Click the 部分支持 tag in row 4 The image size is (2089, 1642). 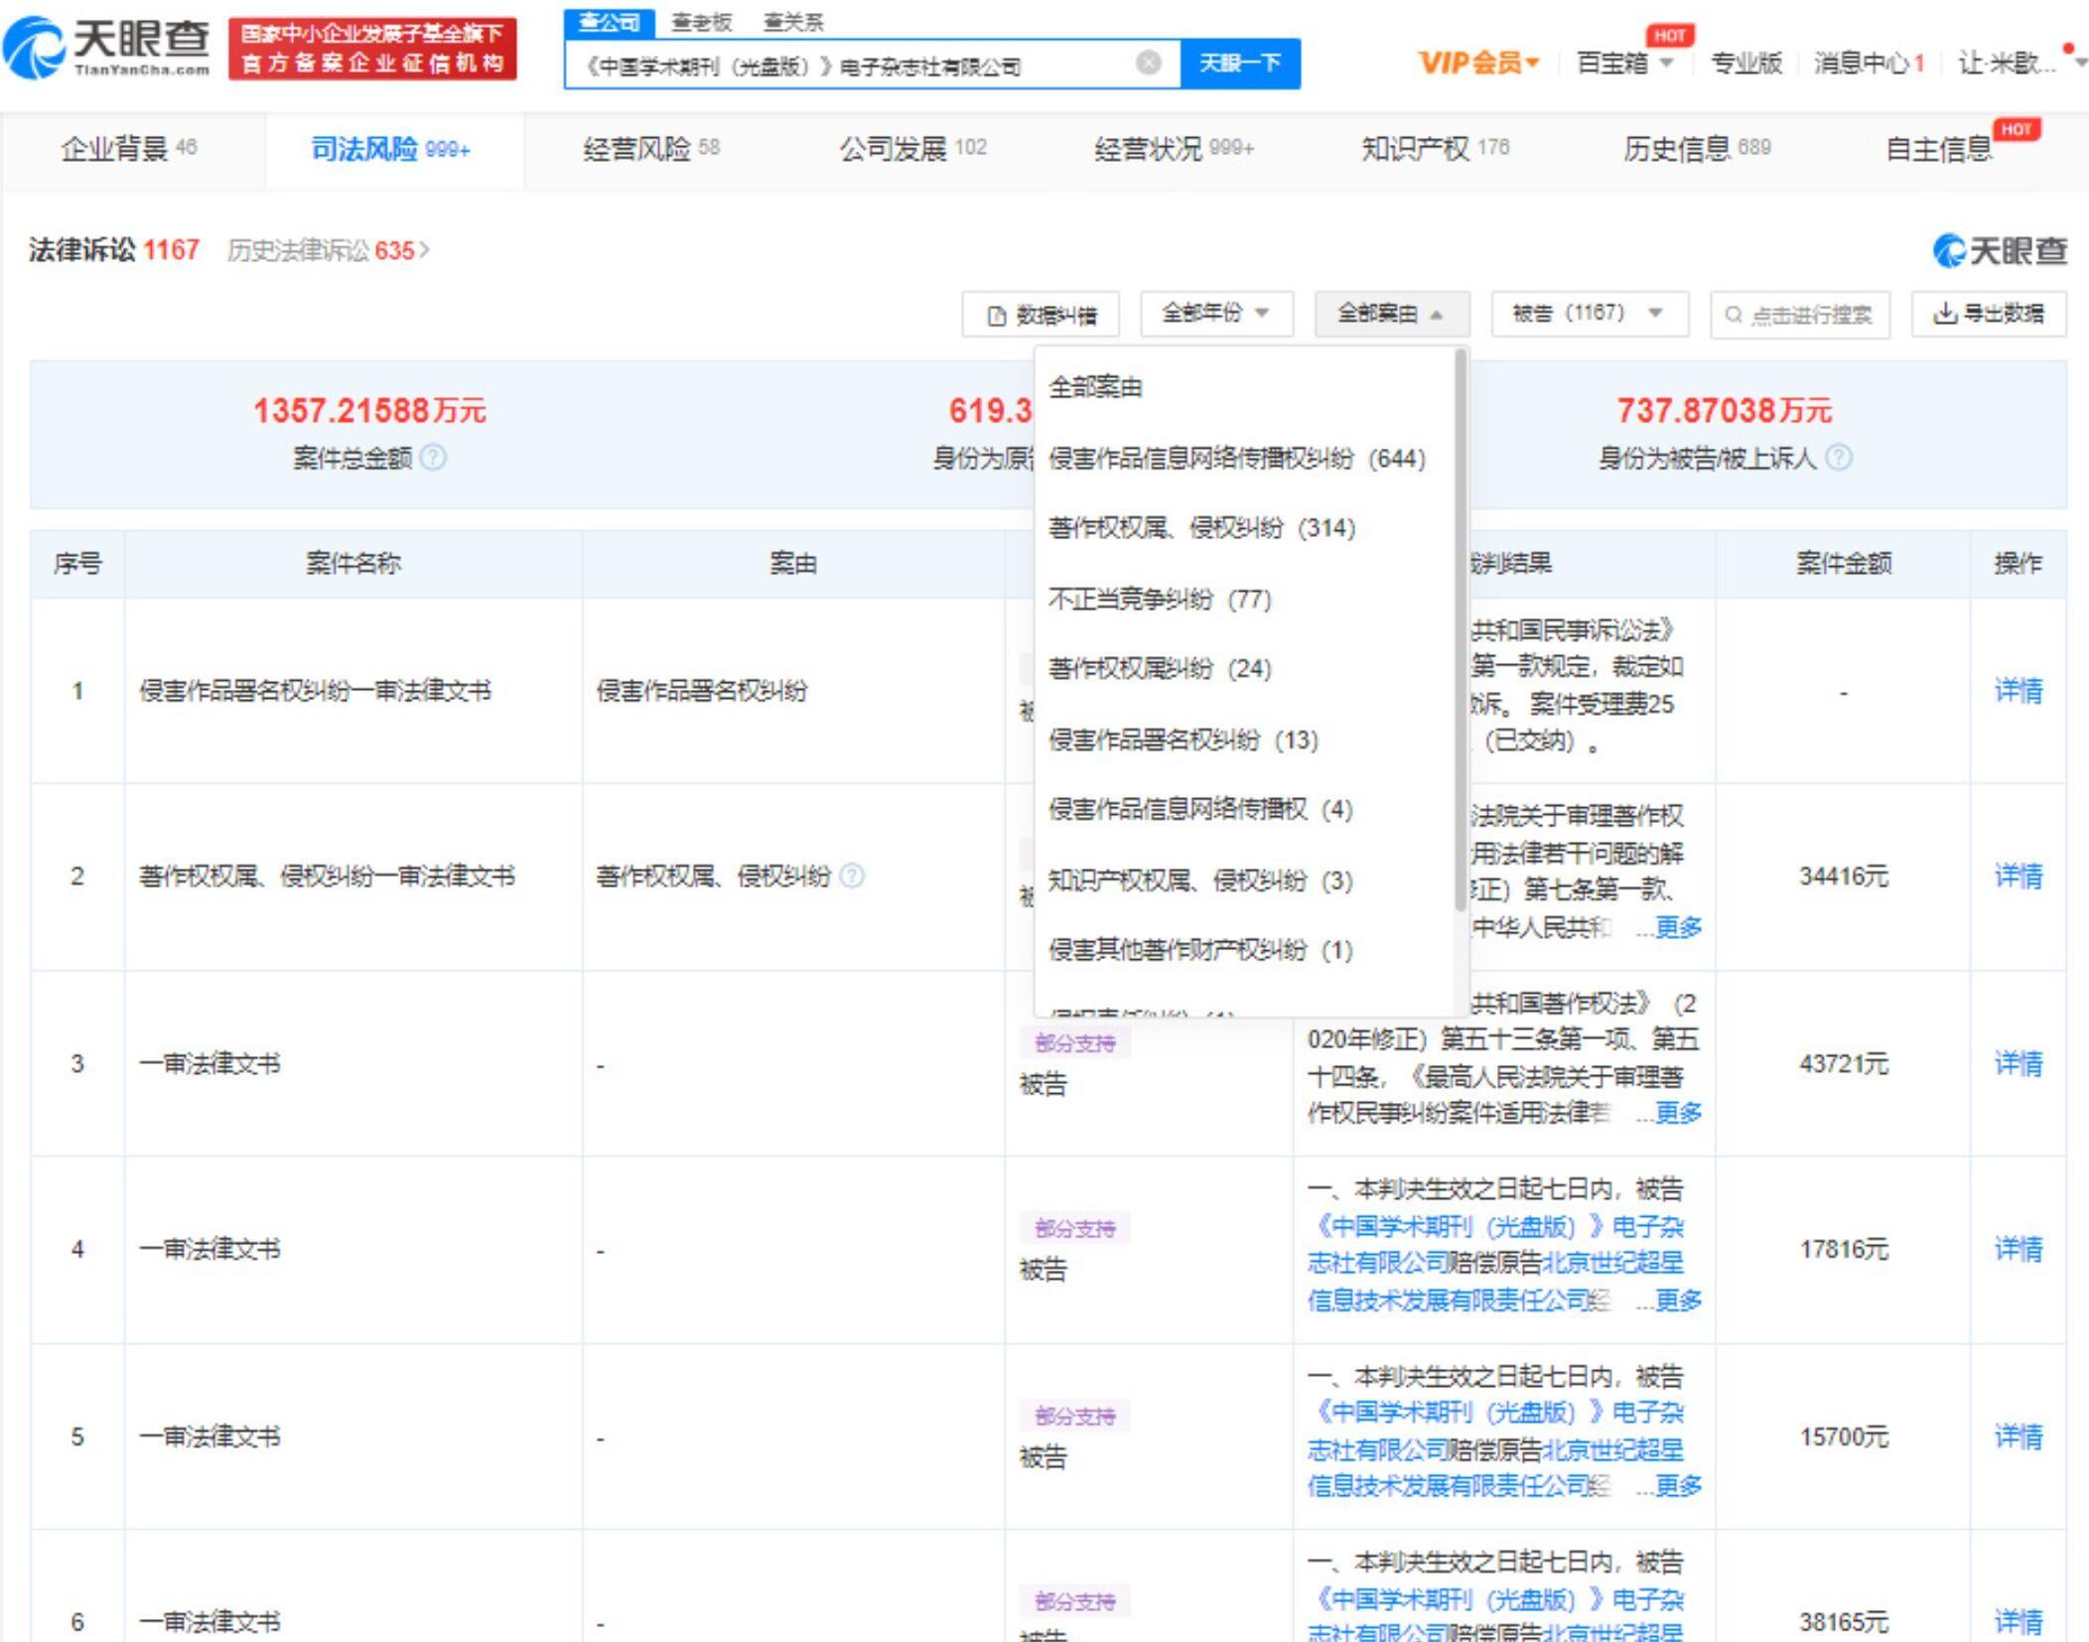pyautogui.click(x=1075, y=1229)
